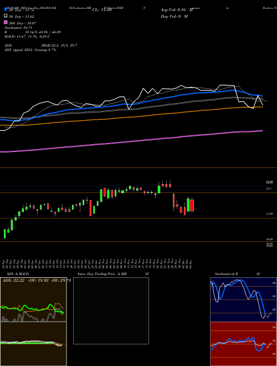Click the 'Avg Vol: 0.16 M' label

pyautogui.click(x=177, y=10)
